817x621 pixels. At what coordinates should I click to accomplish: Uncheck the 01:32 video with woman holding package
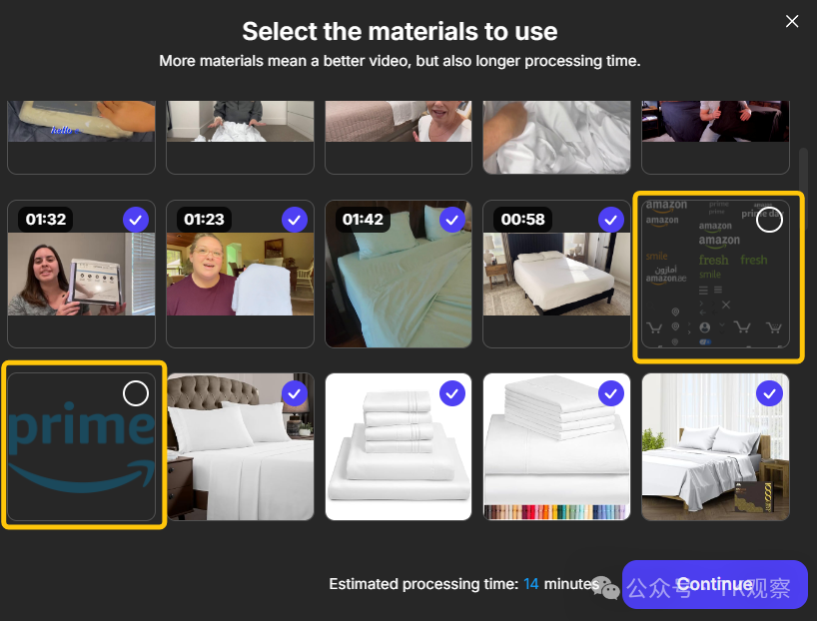(136, 220)
